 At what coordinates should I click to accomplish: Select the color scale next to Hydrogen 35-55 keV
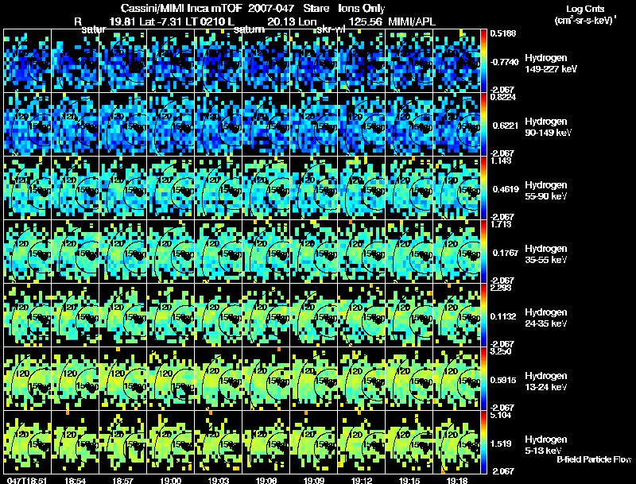(483, 252)
